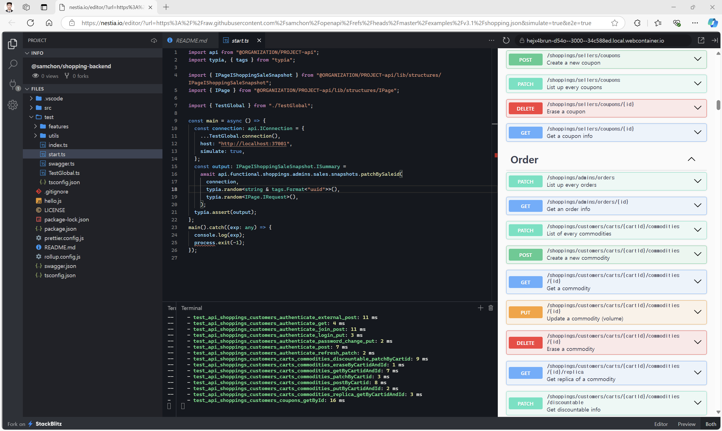This screenshot has width=722, height=431.
Task: Click the POST Create a new commodity button
Action: coord(525,255)
